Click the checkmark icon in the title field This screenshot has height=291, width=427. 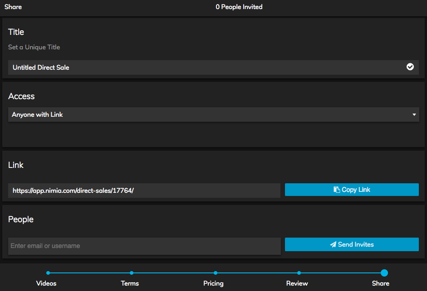pyautogui.click(x=410, y=67)
